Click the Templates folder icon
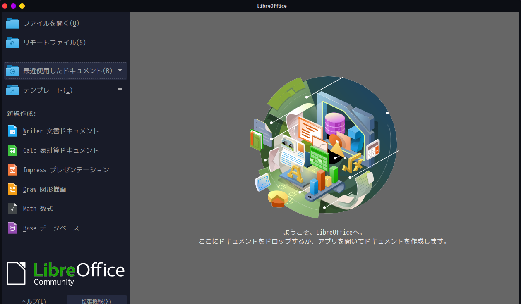521x304 pixels. 12,90
